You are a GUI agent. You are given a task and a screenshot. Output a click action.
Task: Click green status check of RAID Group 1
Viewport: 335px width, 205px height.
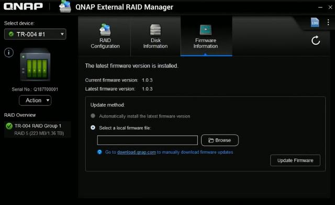click(x=9, y=126)
